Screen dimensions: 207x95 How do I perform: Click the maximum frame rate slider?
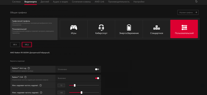(x=84, y=92)
